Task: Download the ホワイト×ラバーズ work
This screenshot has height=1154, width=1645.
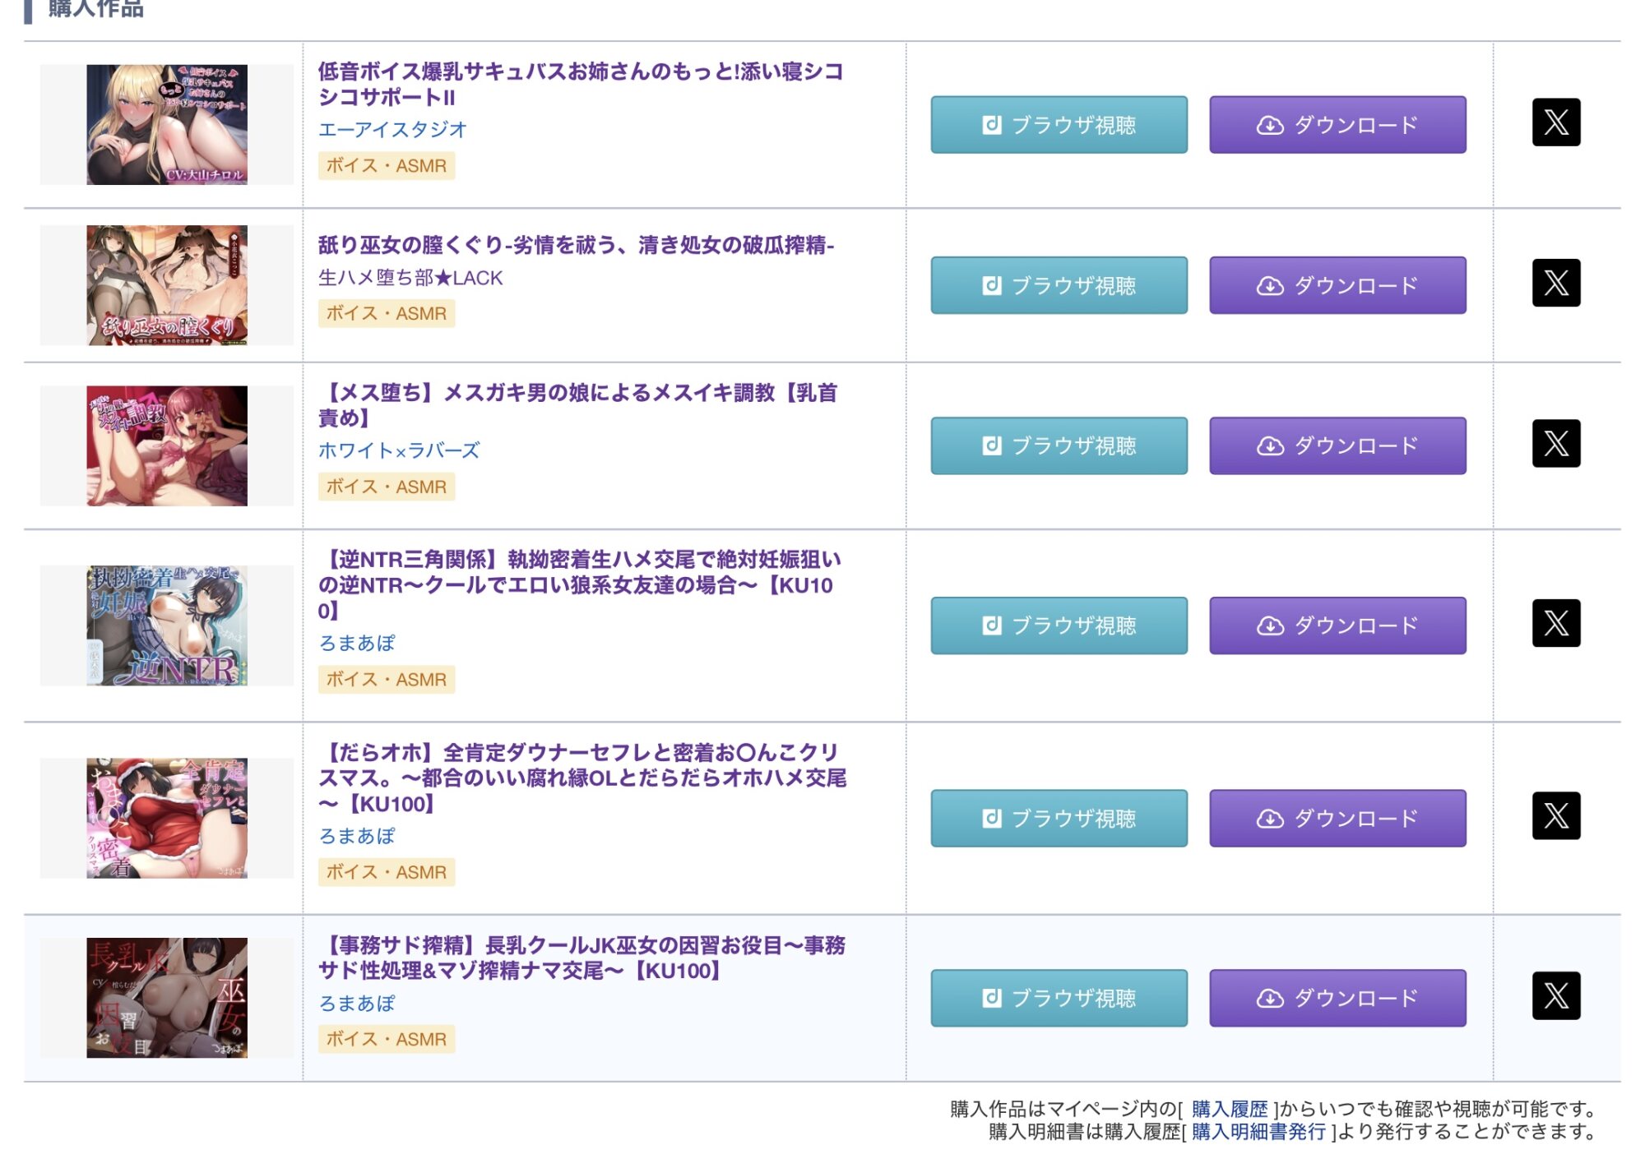Action: pos(1337,445)
